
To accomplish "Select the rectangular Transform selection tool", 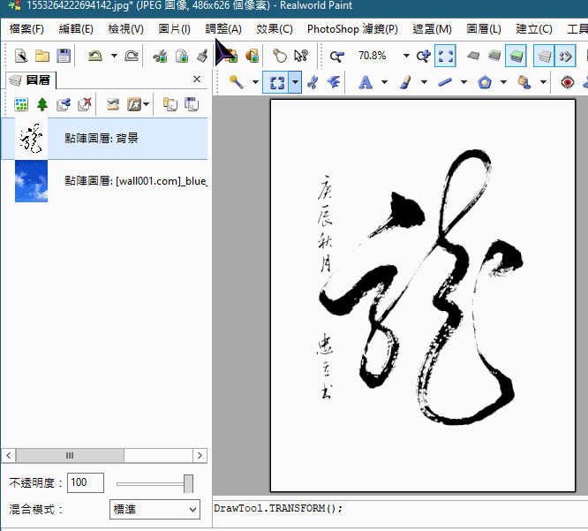I will point(276,82).
